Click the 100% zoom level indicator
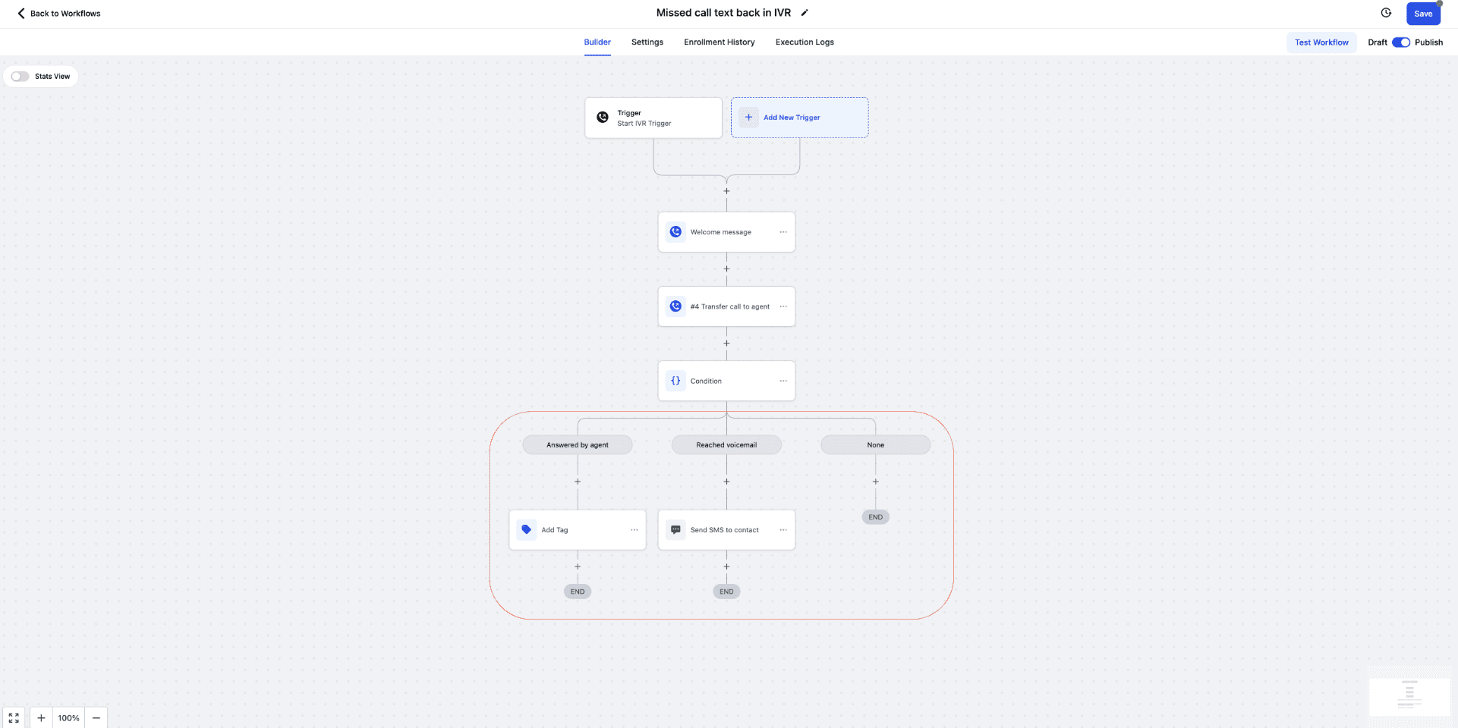Image resolution: width=1458 pixels, height=728 pixels. (69, 717)
